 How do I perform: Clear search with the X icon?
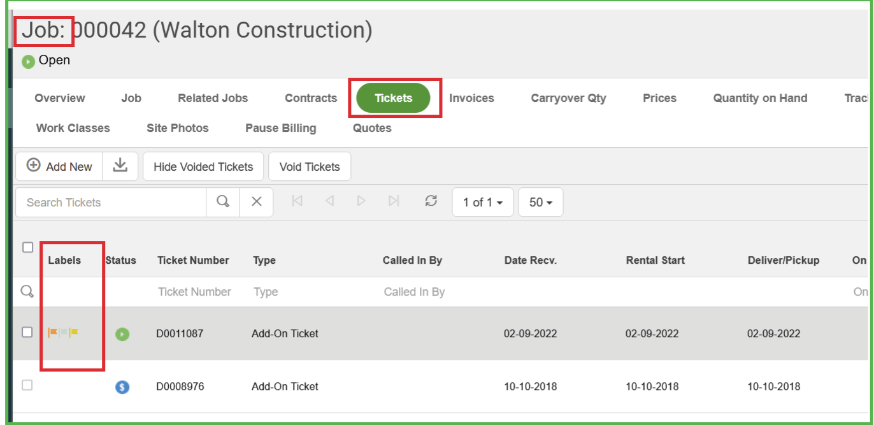point(256,202)
